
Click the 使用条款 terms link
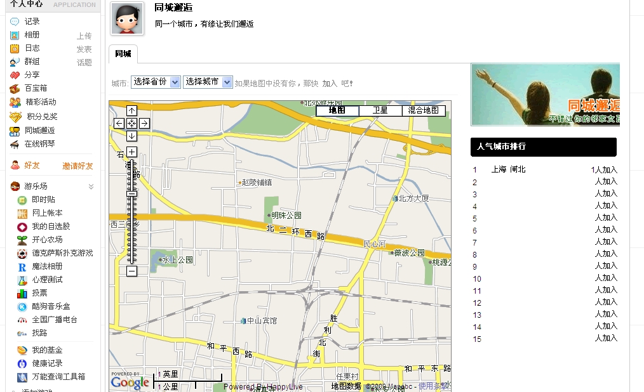click(433, 386)
